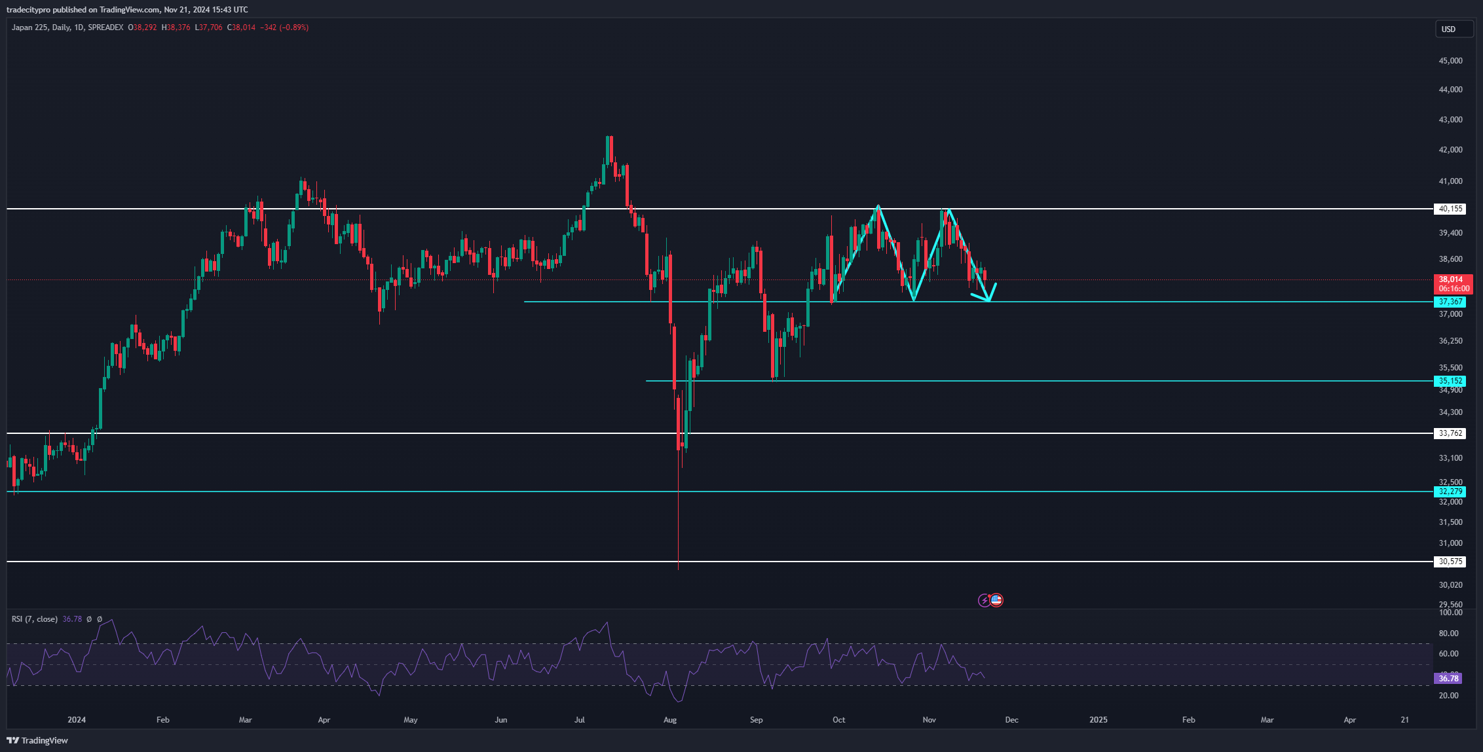
Task: Click the 30,575 price label
Action: click(x=1450, y=562)
